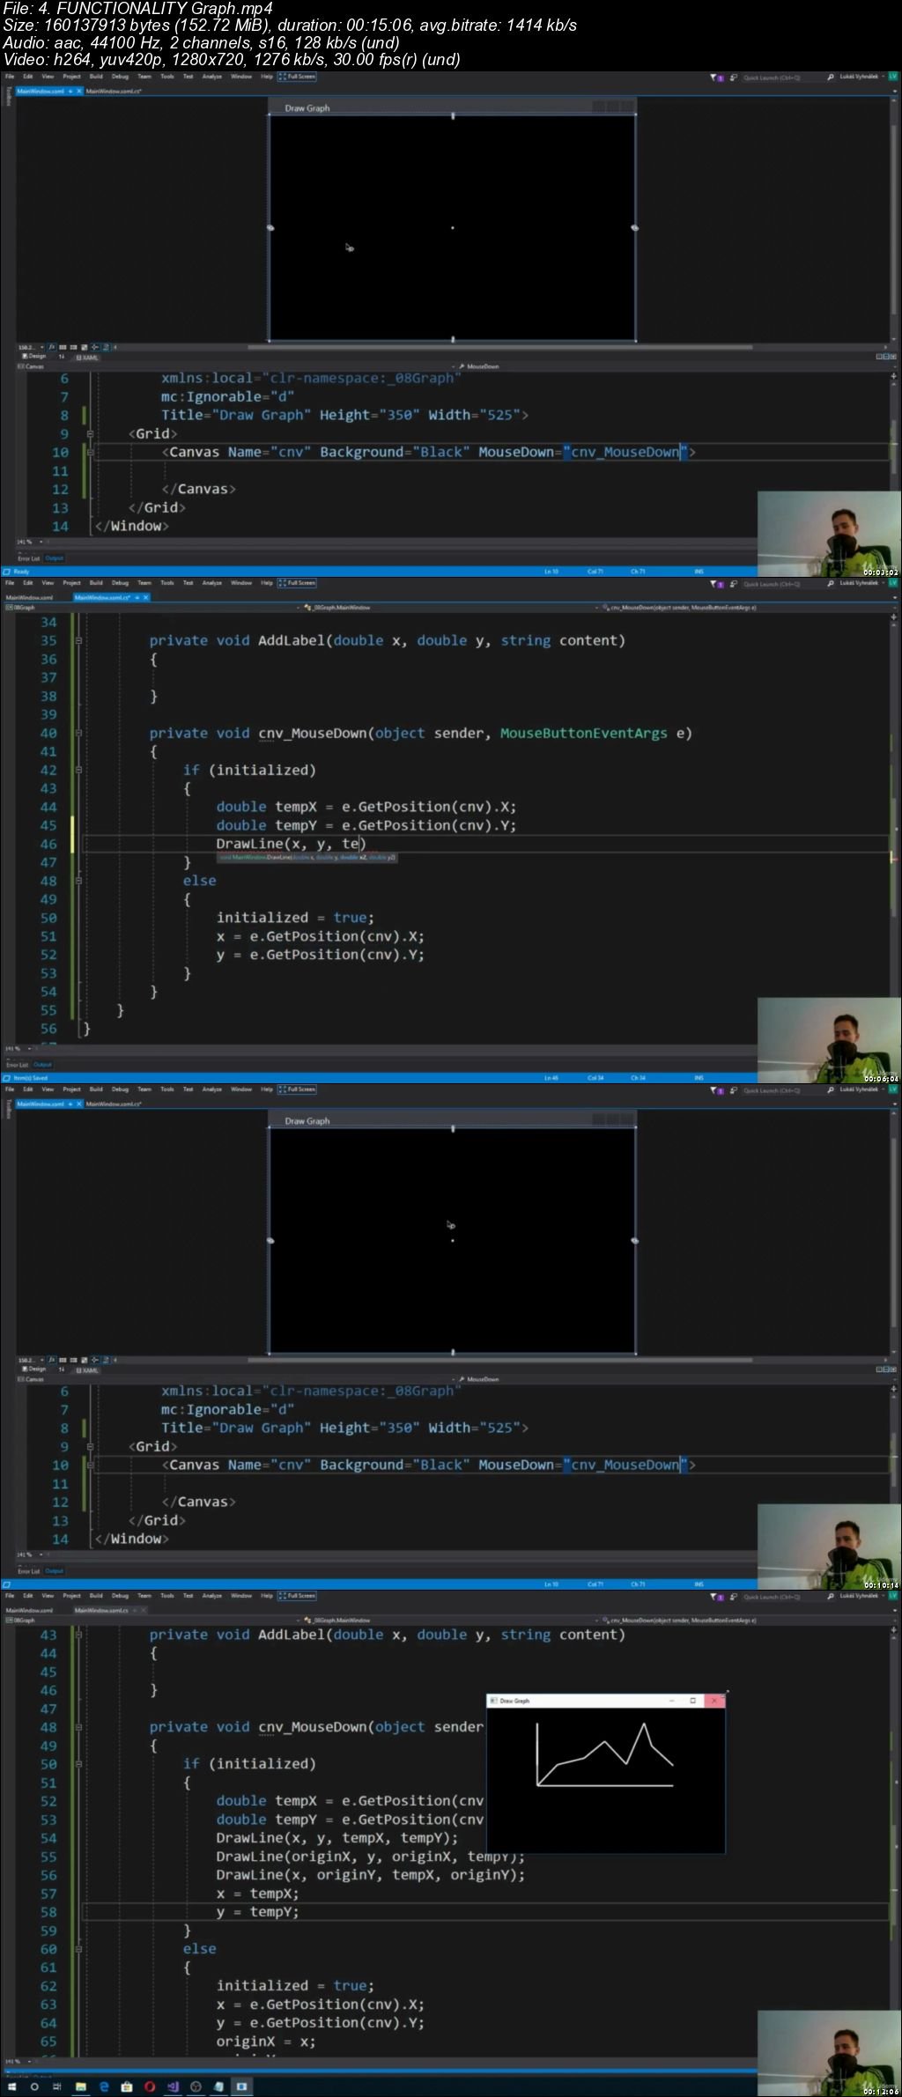Click the feedback icon in 00:03:02 frame

pos(734,78)
